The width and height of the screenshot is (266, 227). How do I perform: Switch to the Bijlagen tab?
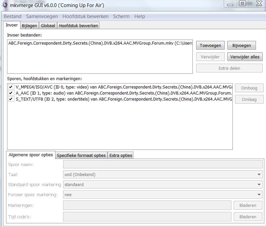pyautogui.click(x=29, y=25)
